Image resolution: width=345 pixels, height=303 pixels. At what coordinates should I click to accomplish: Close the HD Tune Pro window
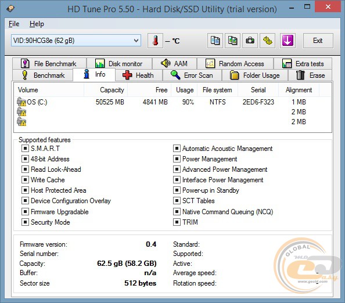tap(328, 6)
